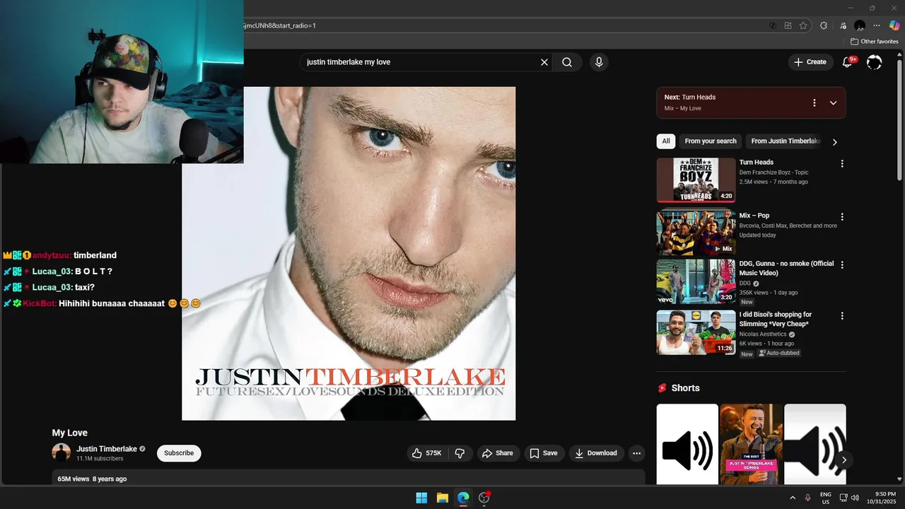905x509 pixels.
Task: Open taskbar app with red notification badge
Action: (x=484, y=498)
